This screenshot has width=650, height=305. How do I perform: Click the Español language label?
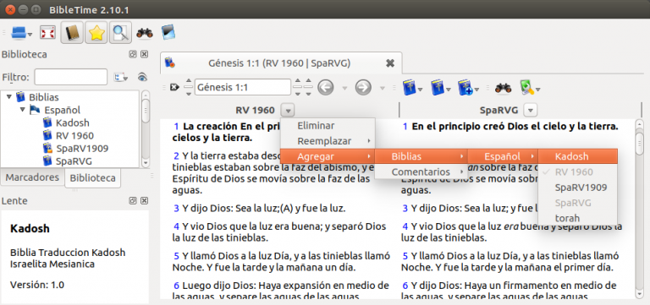point(62,110)
